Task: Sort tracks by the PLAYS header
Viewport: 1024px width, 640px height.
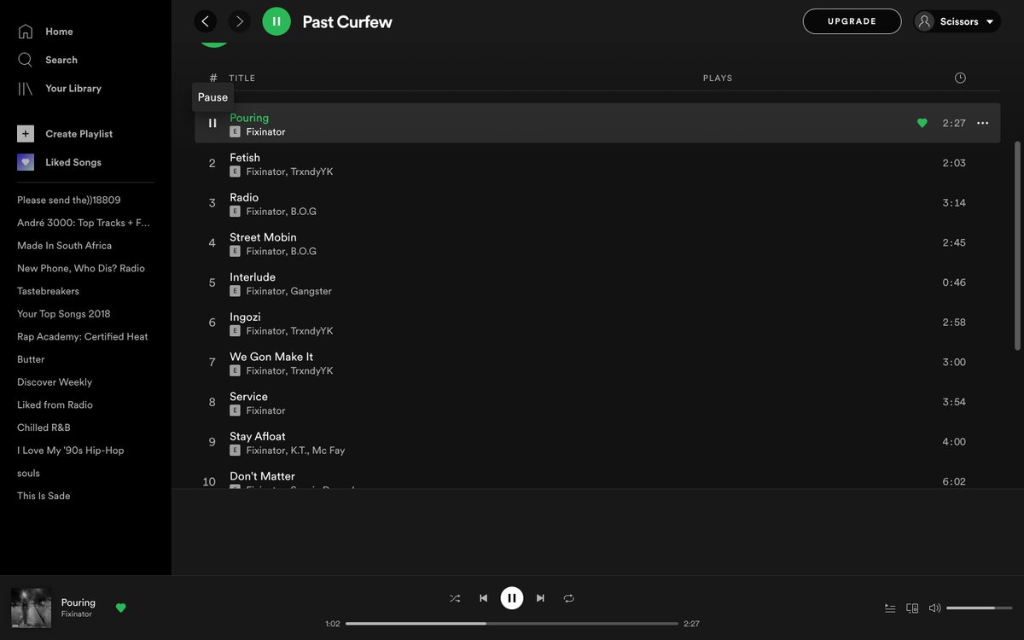Action: (718, 78)
